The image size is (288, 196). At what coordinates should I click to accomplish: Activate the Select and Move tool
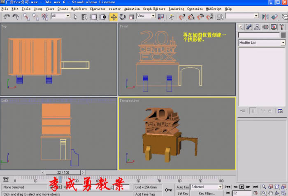114,17
